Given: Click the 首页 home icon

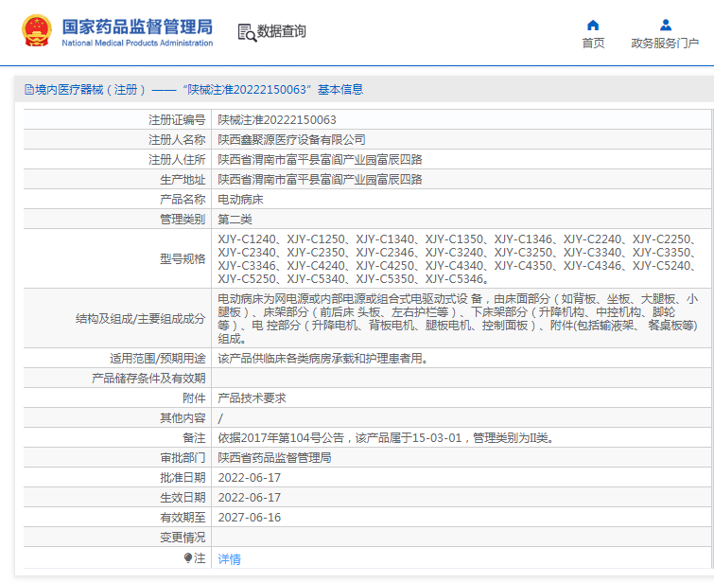Looking at the screenshot, I should pyautogui.click(x=593, y=25).
